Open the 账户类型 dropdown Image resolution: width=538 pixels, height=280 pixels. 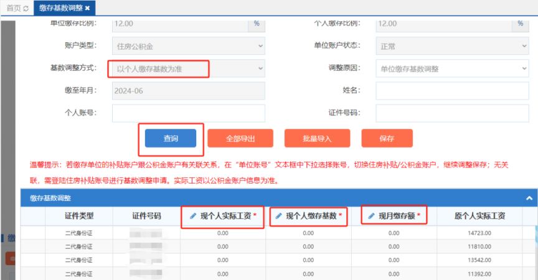[188, 46]
